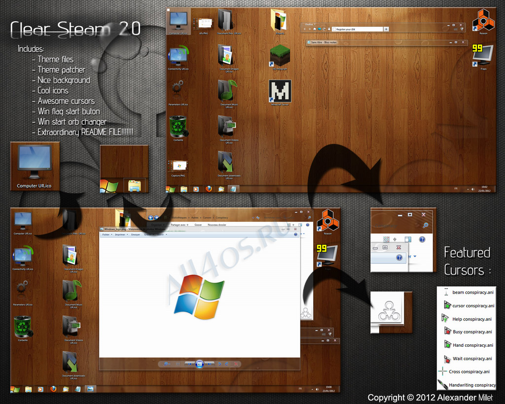Select 'Help conspiracy.ani' cursor file

(467, 319)
